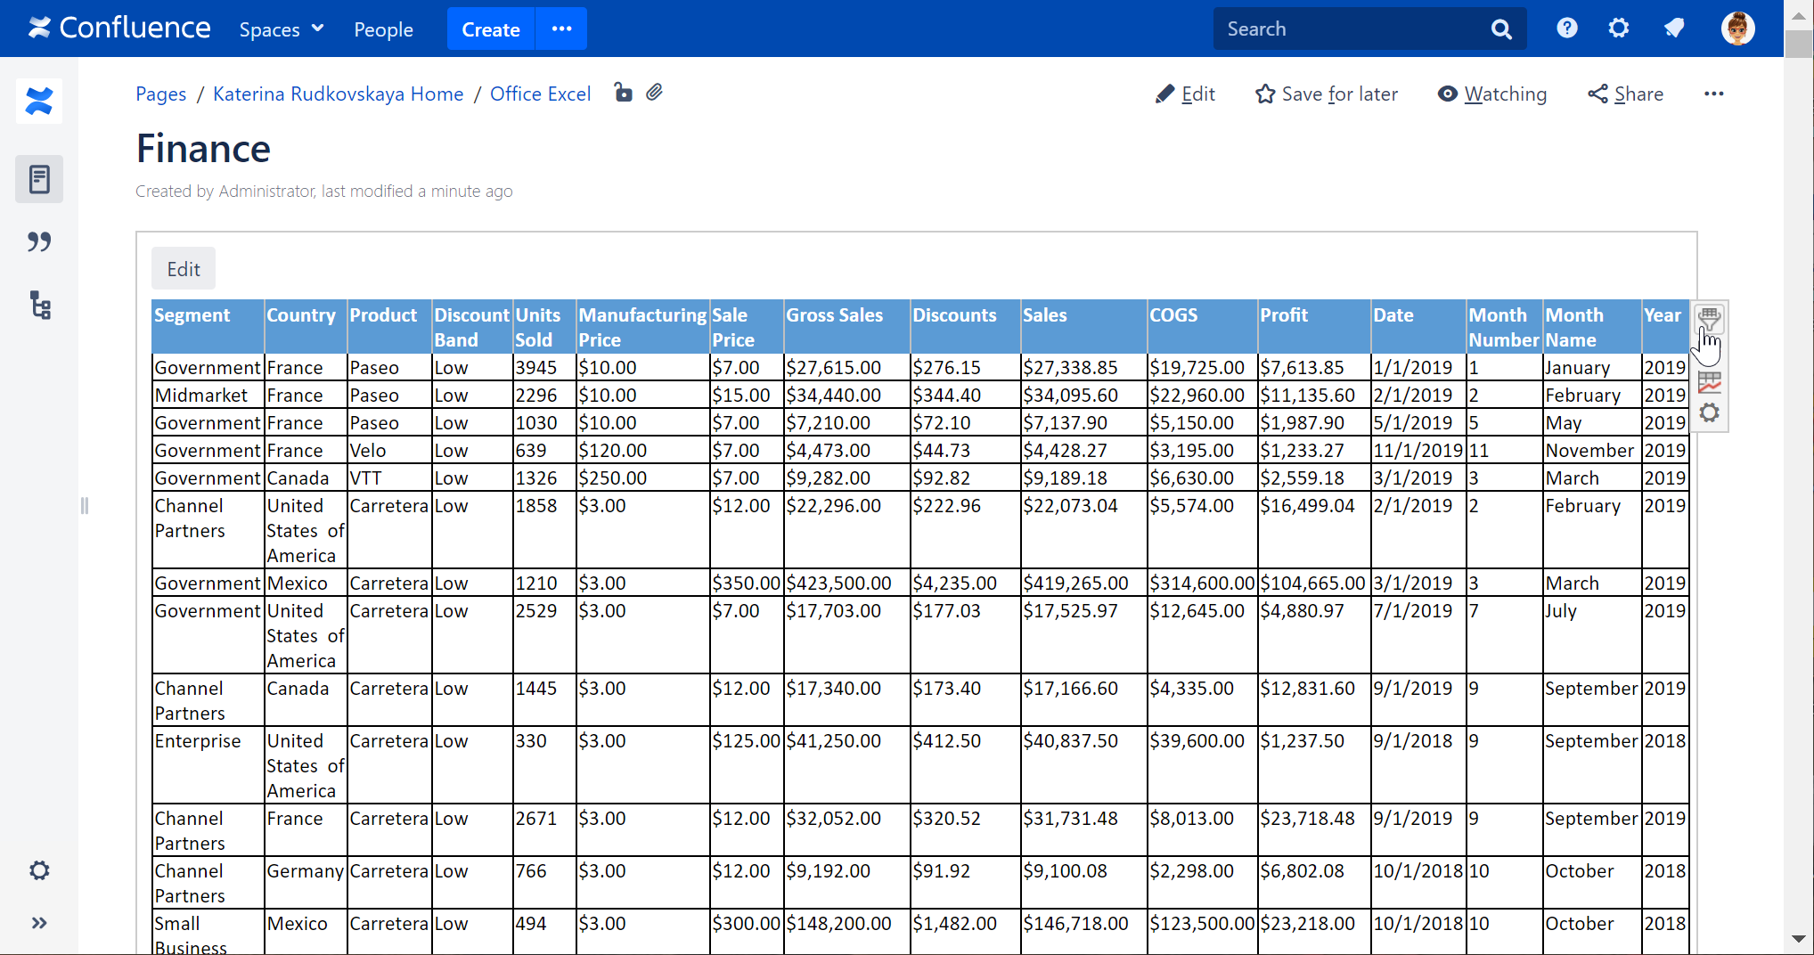Open the help question mark icon

(x=1566, y=29)
